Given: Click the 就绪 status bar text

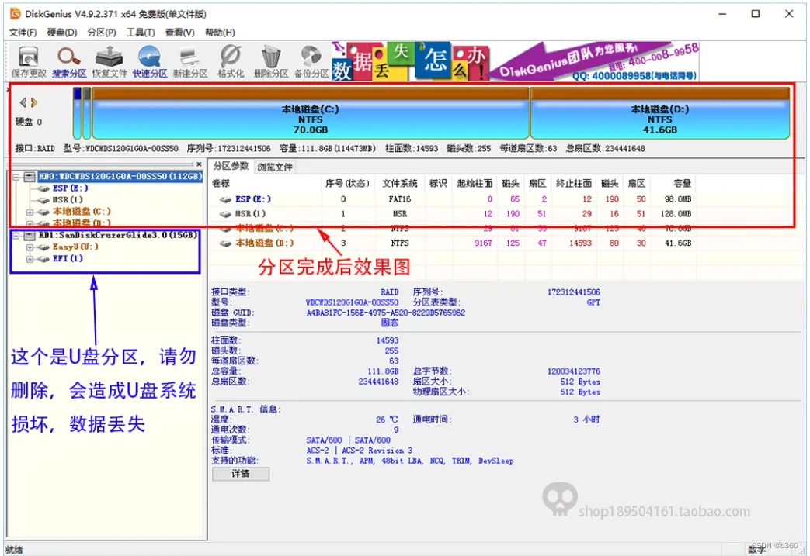Looking at the screenshot, I should (x=15, y=550).
